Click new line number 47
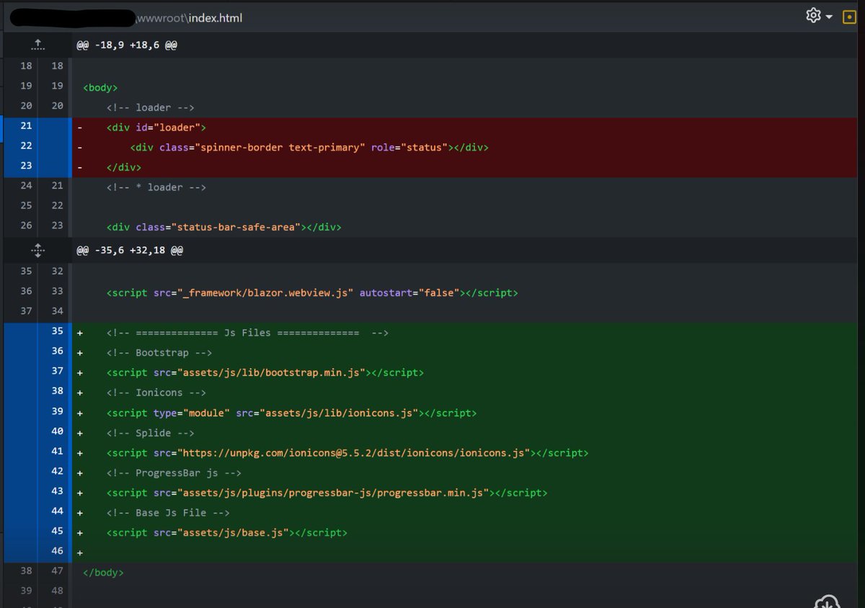The width and height of the screenshot is (865, 608). [x=57, y=571]
